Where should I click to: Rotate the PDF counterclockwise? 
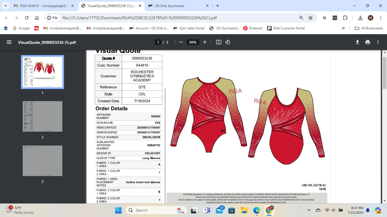[228, 42]
